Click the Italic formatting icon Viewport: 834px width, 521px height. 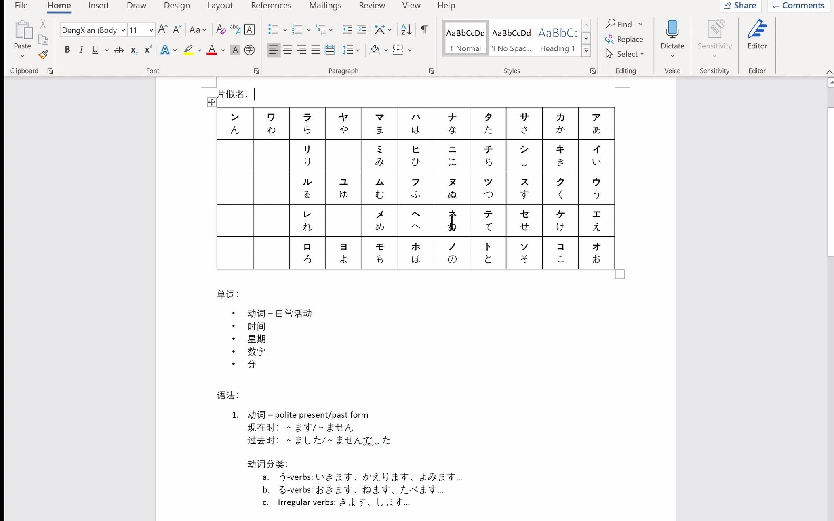pos(80,50)
